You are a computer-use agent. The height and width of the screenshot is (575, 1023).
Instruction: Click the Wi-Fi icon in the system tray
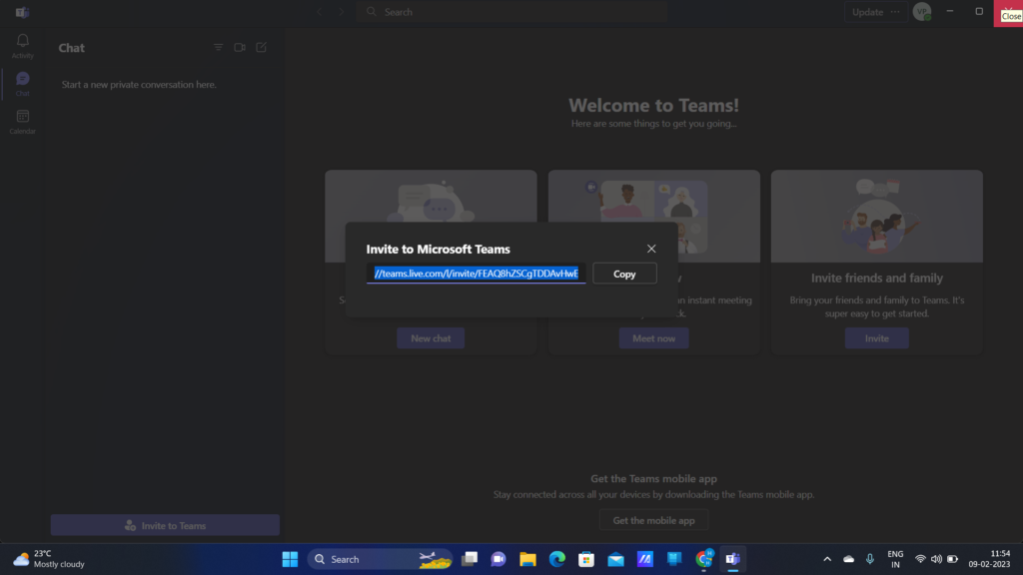[x=920, y=559]
